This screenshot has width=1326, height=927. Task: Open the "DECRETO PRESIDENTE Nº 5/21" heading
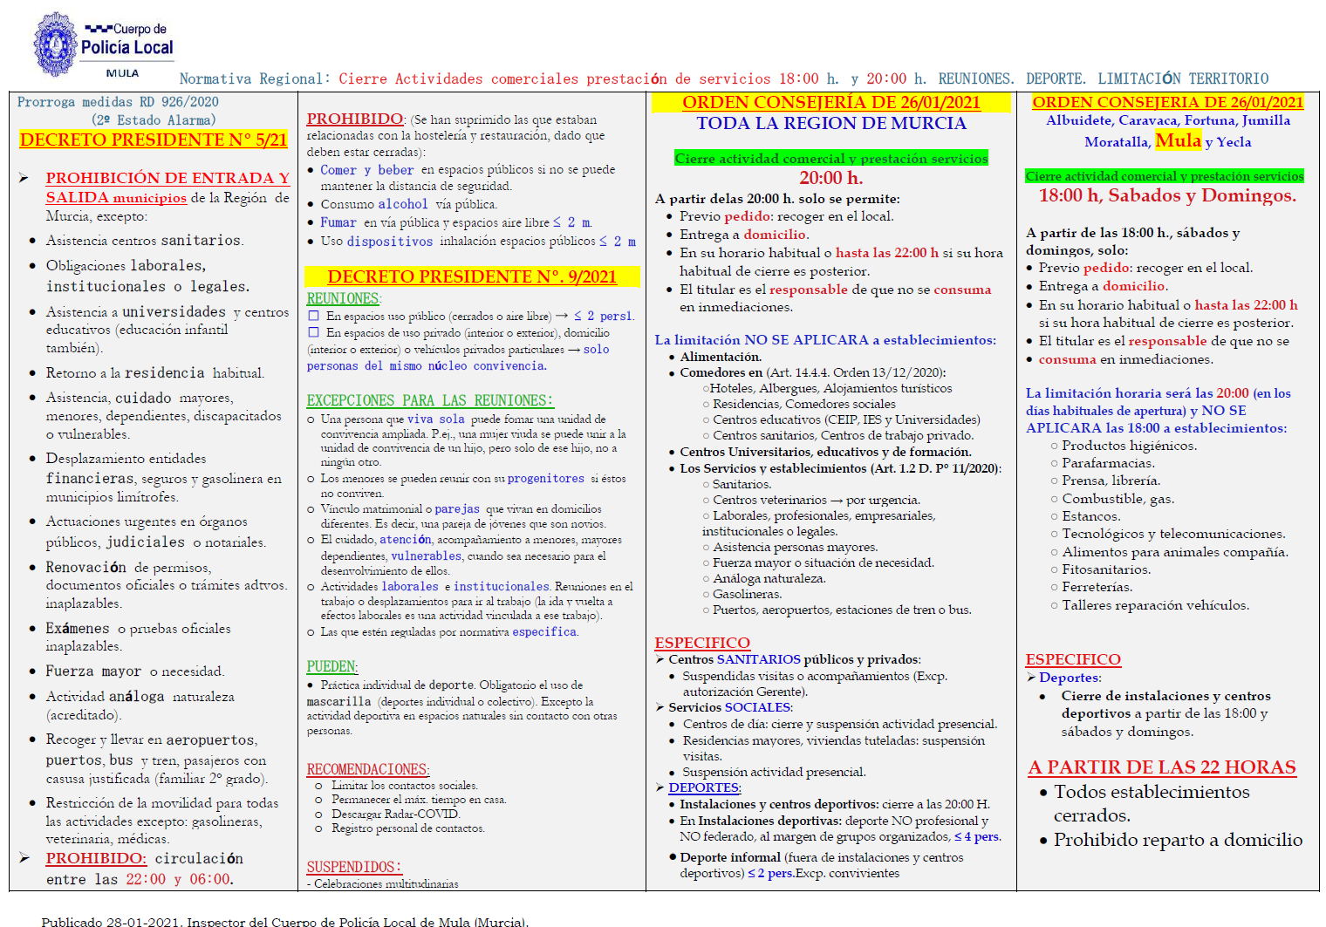[154, 140]
